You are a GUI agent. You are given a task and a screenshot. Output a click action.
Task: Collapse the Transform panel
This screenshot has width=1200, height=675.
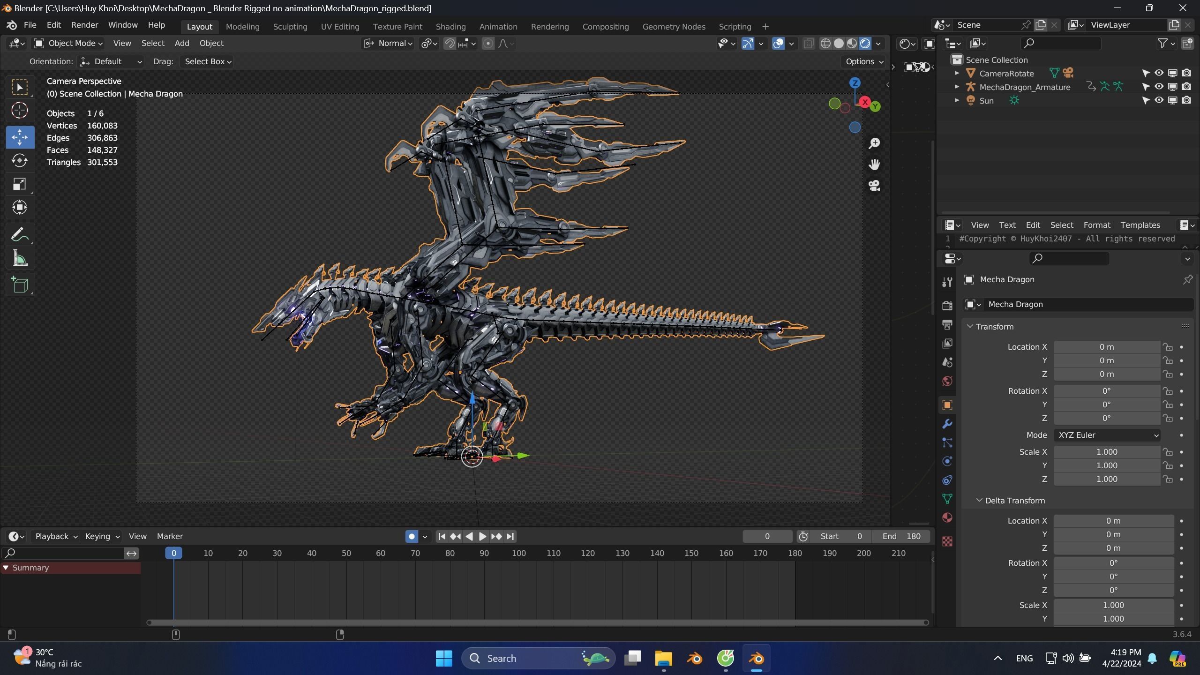pos(970,327)
